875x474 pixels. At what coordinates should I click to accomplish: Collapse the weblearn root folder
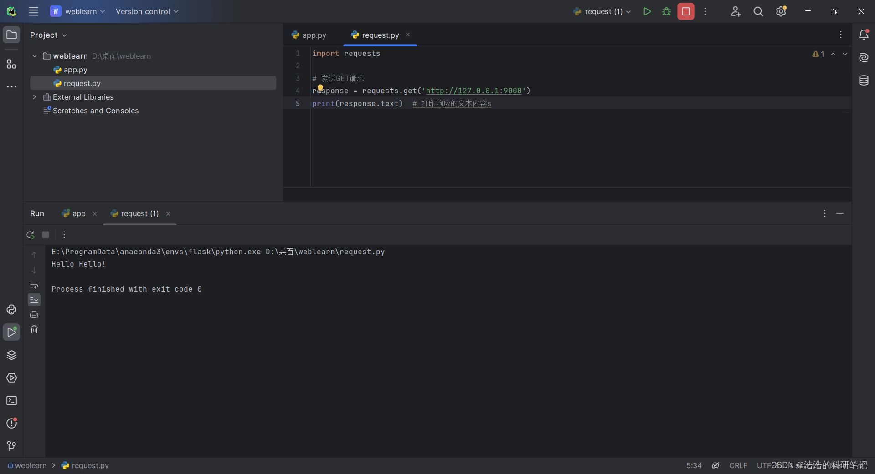tap(35, 56)
